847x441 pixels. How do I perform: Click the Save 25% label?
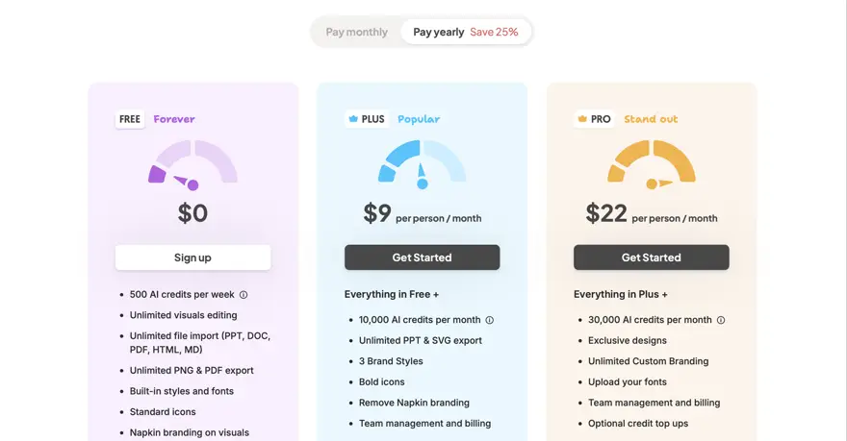coord(494,33)
